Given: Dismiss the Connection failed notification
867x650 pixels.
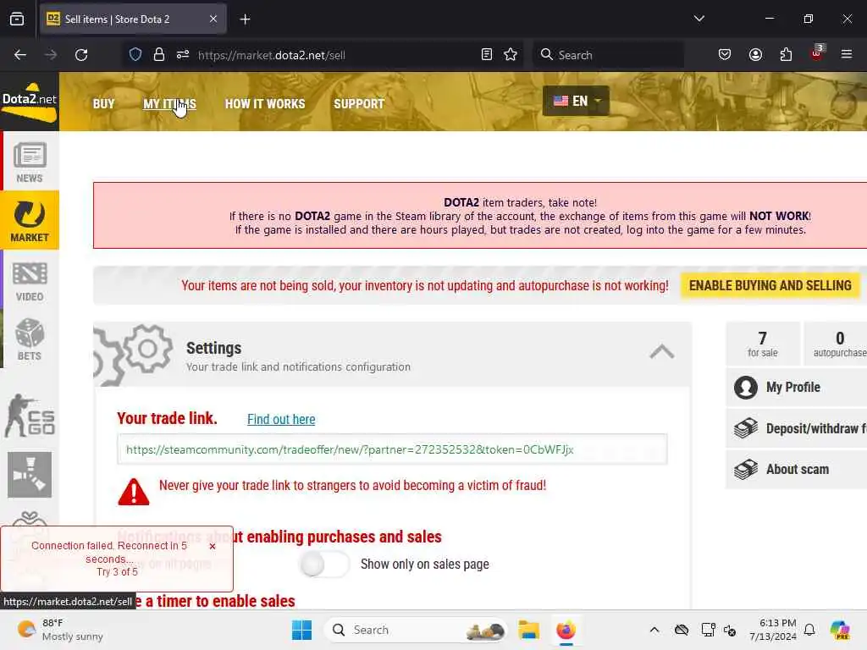Looking at the screenshot, I should [213, 546].
